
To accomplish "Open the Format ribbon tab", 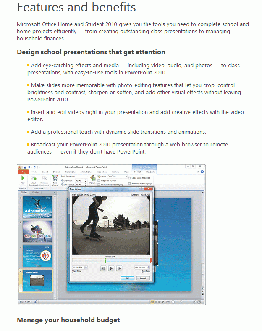I will pos(138,172).
